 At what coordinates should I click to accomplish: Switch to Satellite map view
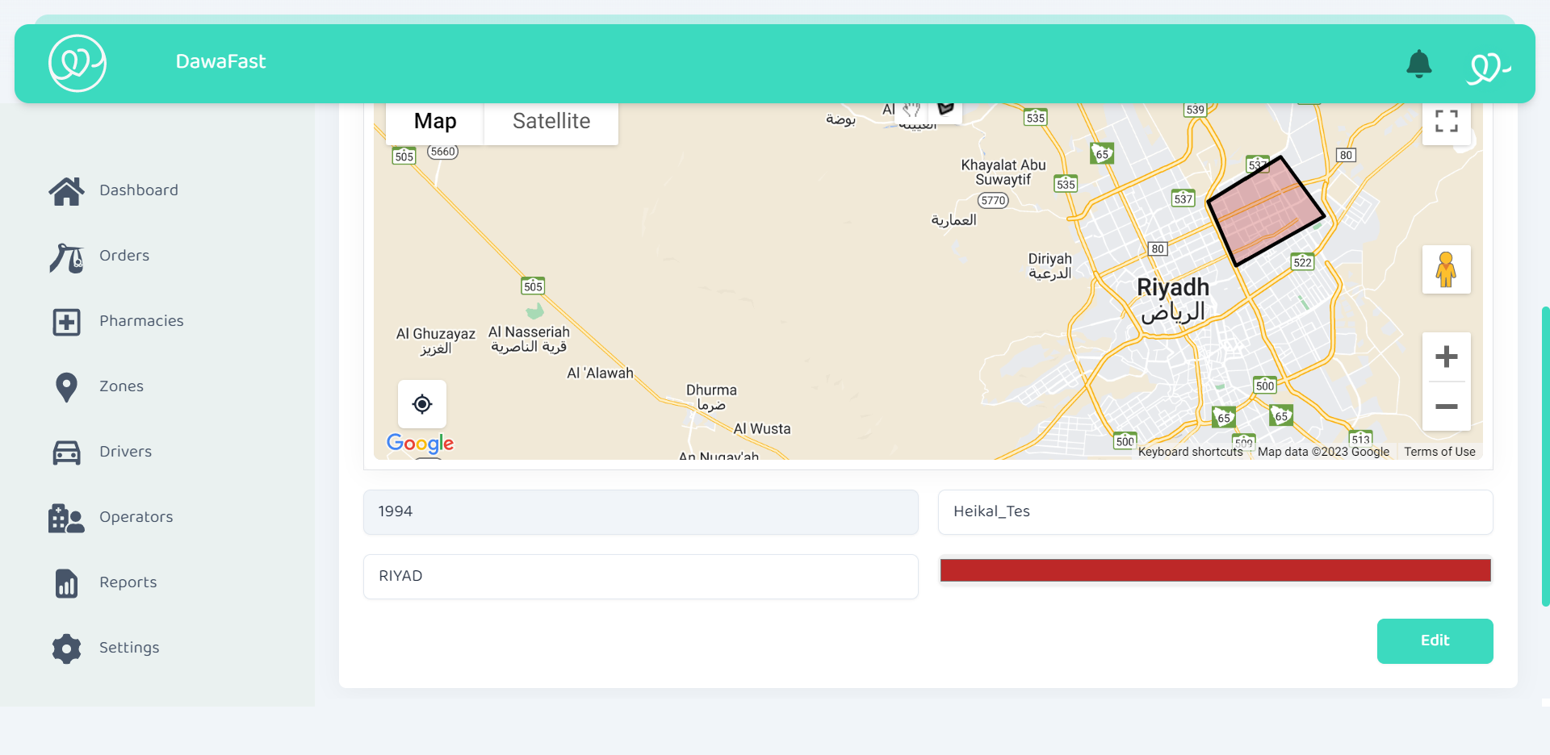pos(551,122)
